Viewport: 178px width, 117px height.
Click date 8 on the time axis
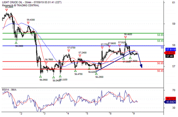click(110, 113)
